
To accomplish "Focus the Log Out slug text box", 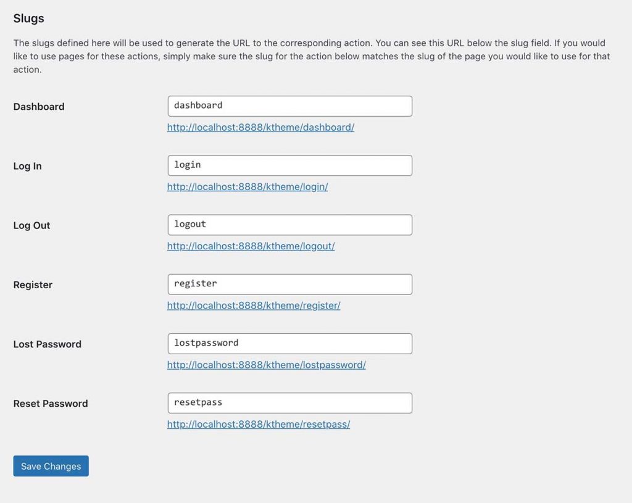I will click(290, 225).
